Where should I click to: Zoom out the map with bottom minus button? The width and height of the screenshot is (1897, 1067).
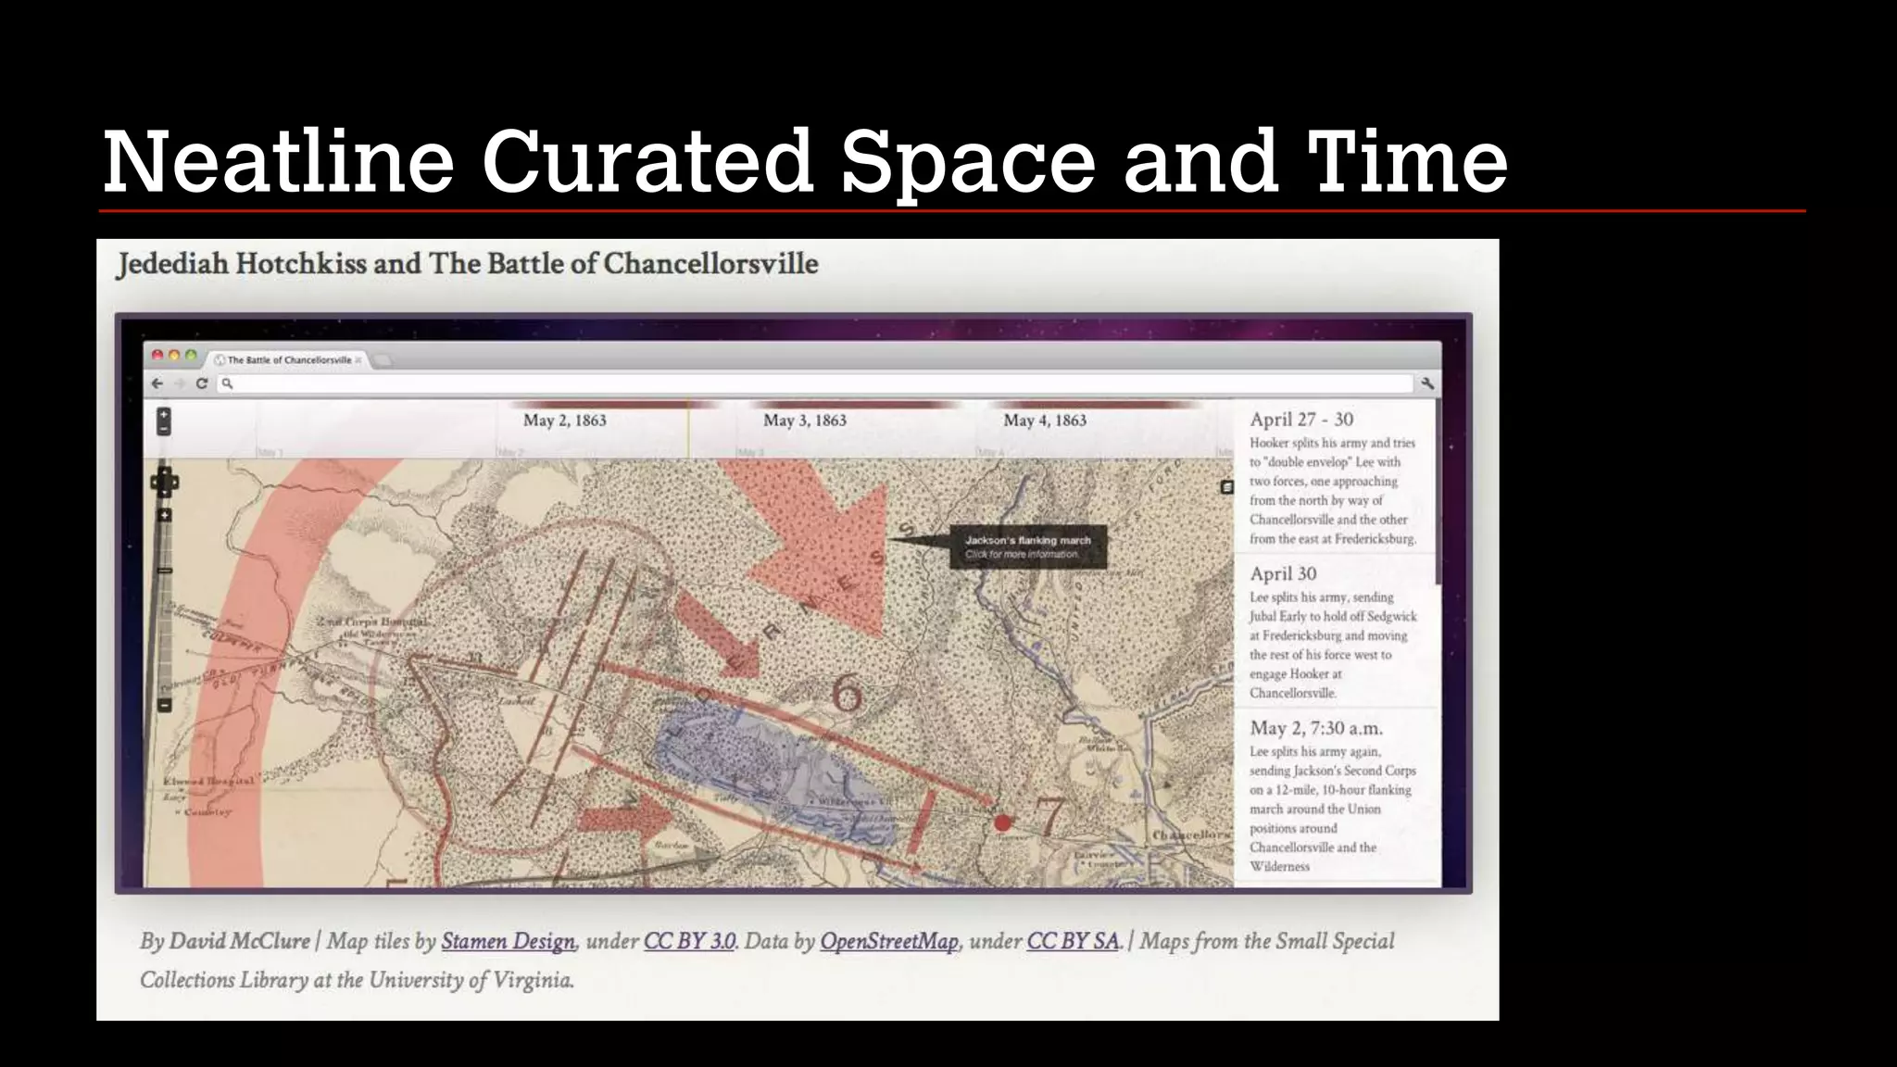point(165,705)
